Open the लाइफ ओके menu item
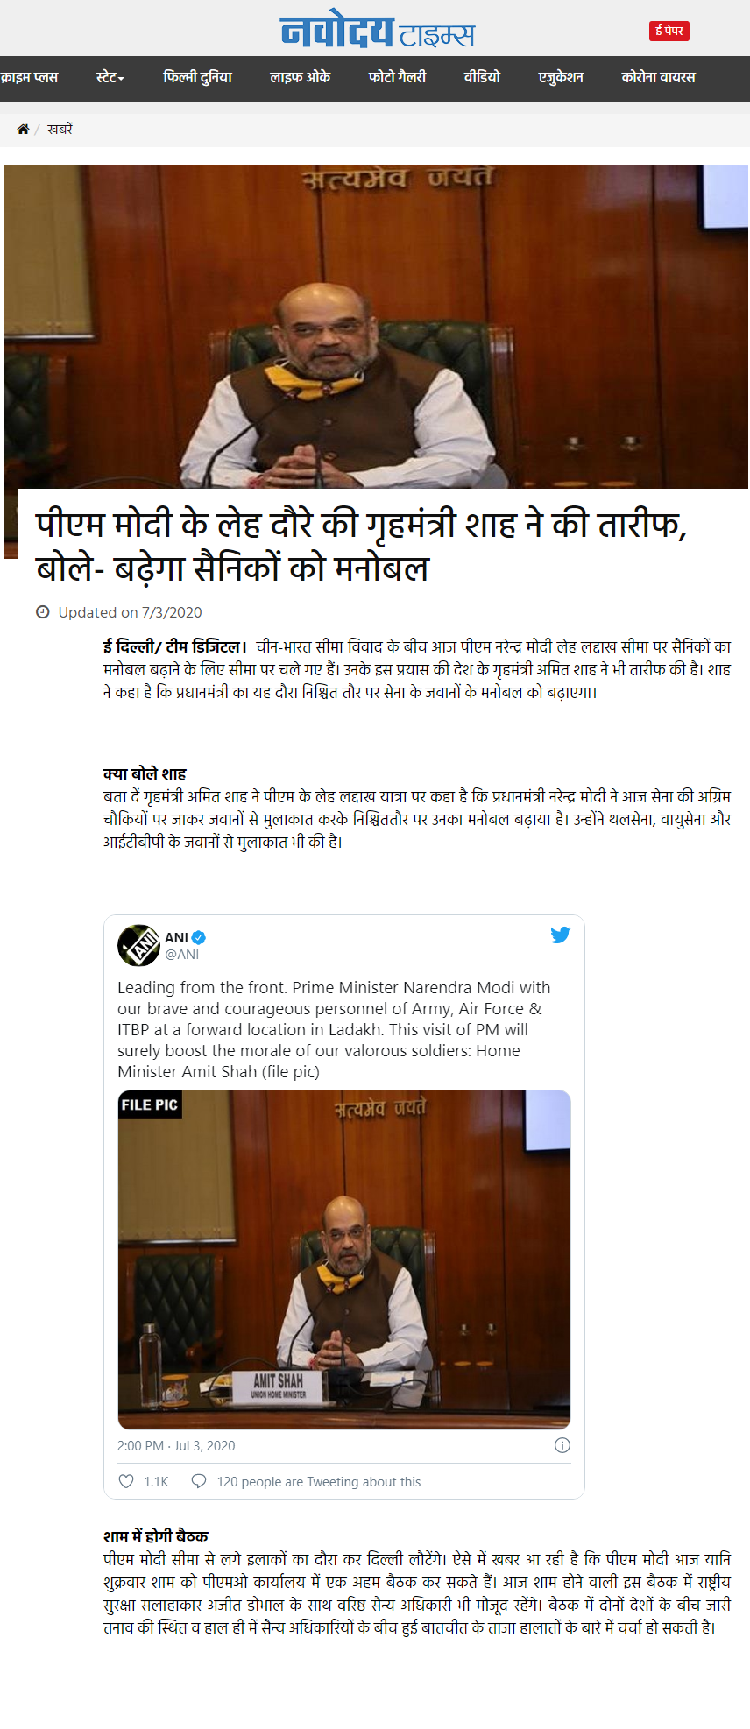 tap(301, 77)
